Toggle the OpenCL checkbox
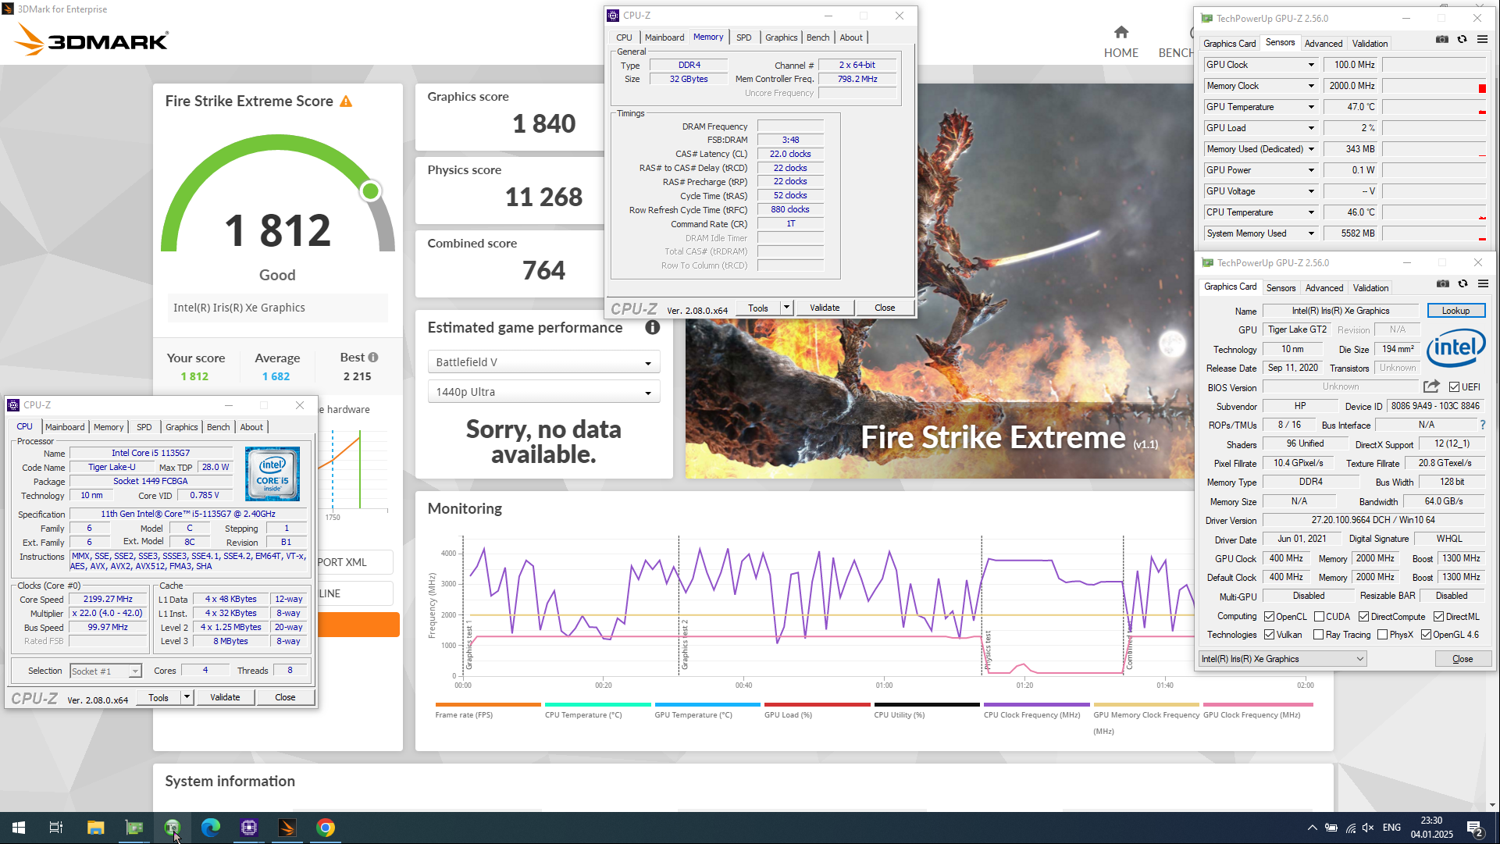This screenshot has width=1500, height=844. coord(1269,617)
